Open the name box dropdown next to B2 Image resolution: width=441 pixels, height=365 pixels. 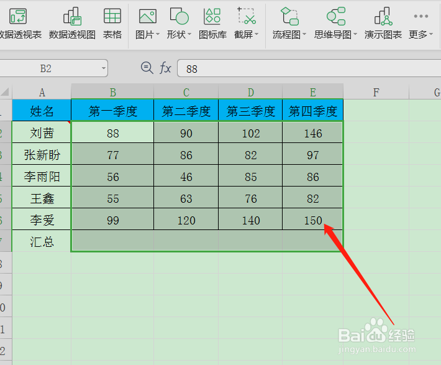click(104, 68)
